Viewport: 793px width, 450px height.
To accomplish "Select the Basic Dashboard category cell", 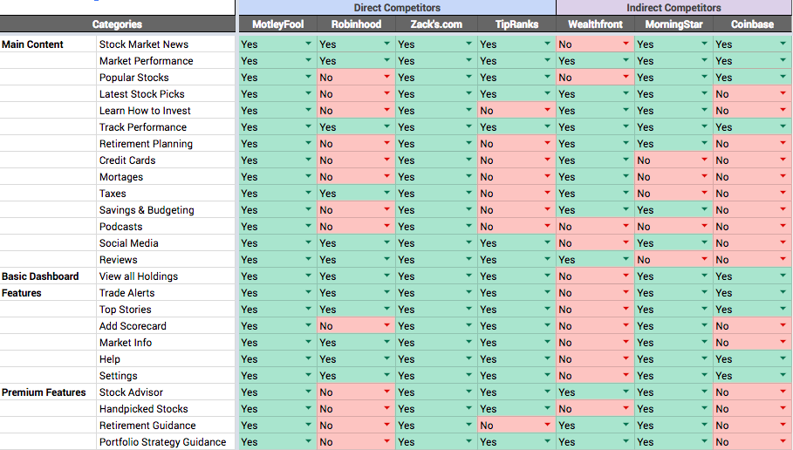I will point(48,276).
